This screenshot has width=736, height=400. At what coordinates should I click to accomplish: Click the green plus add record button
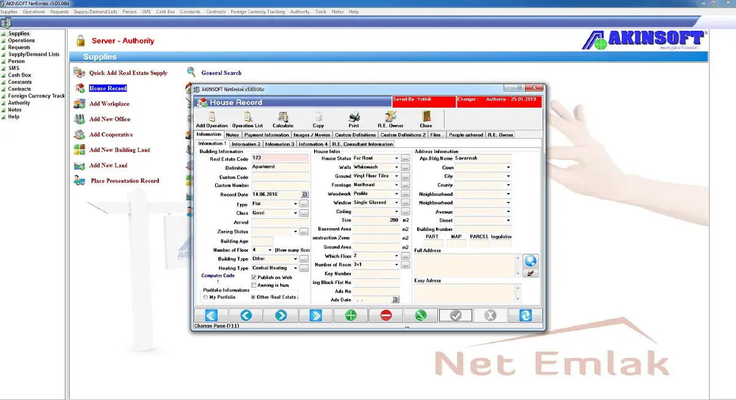tap(350, 315)
